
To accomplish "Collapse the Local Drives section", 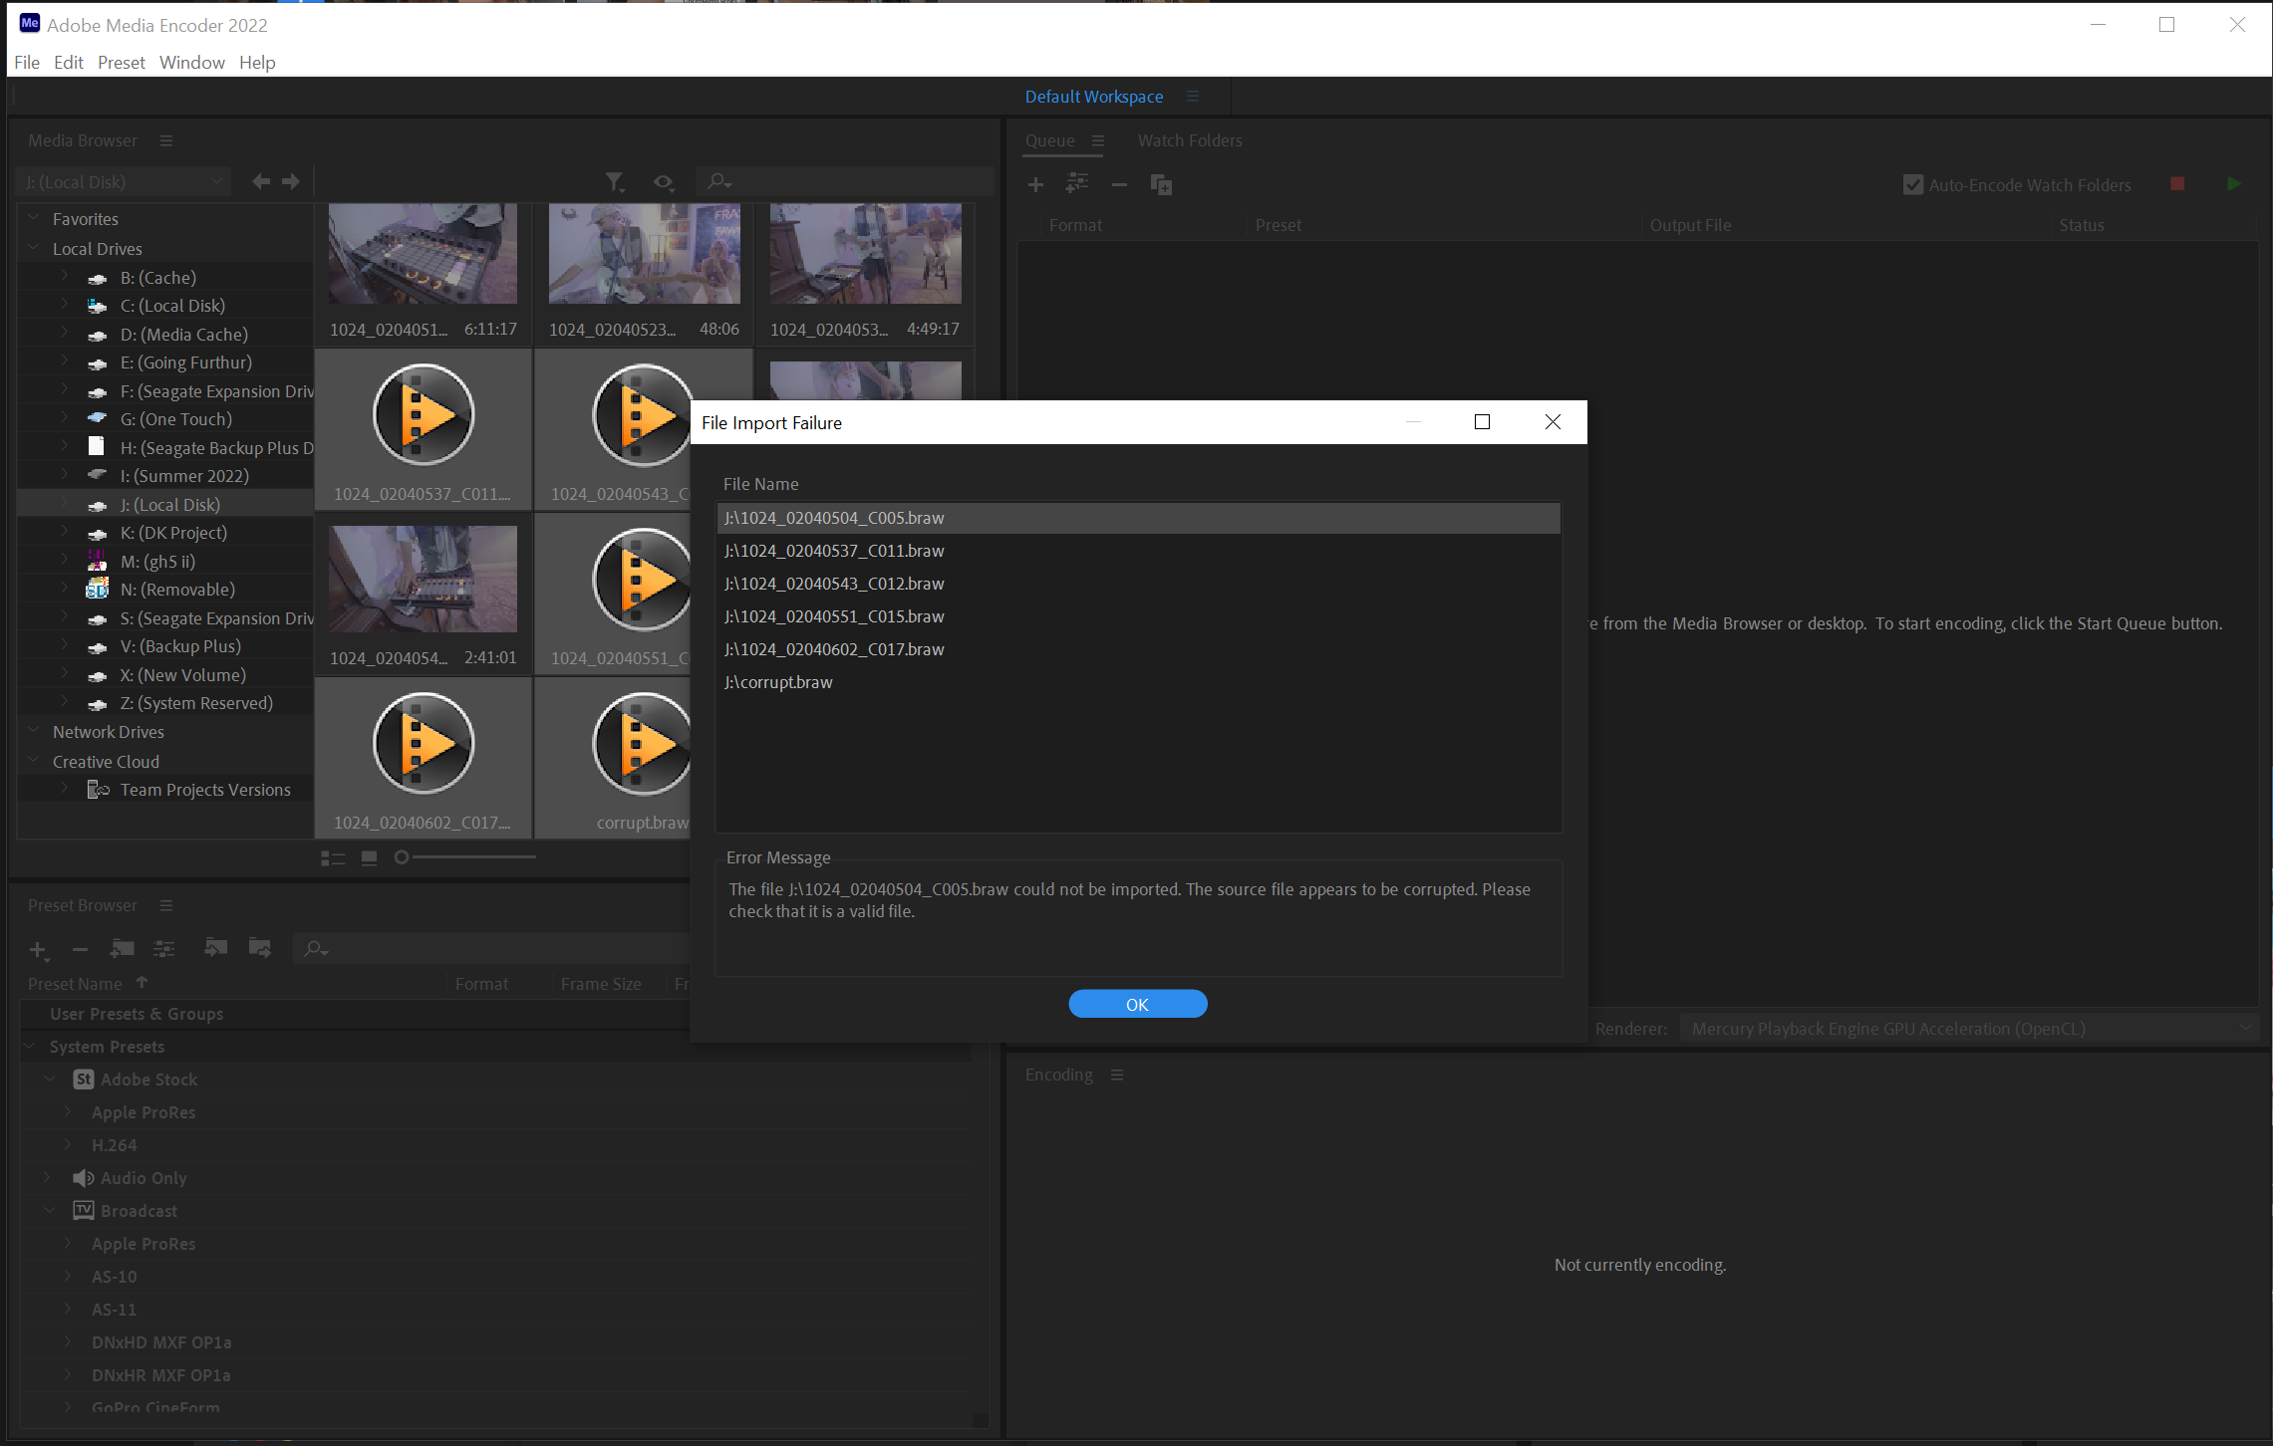I will [33, 248].
